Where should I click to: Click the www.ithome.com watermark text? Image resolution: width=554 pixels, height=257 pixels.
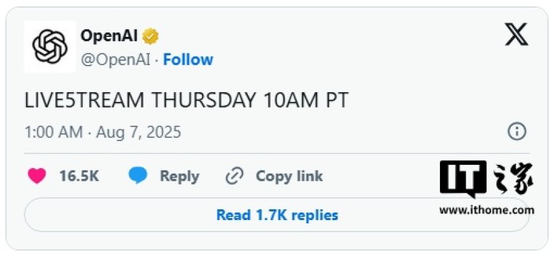click(x=487, y=211)
